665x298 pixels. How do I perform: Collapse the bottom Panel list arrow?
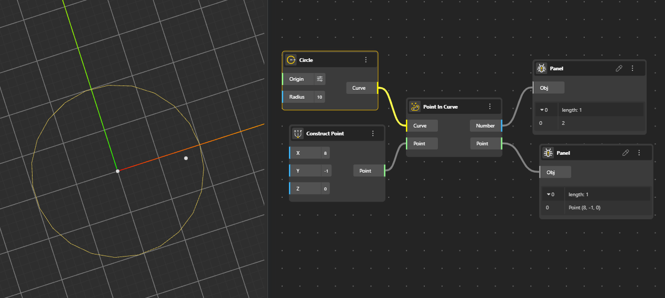click(549, 194)
